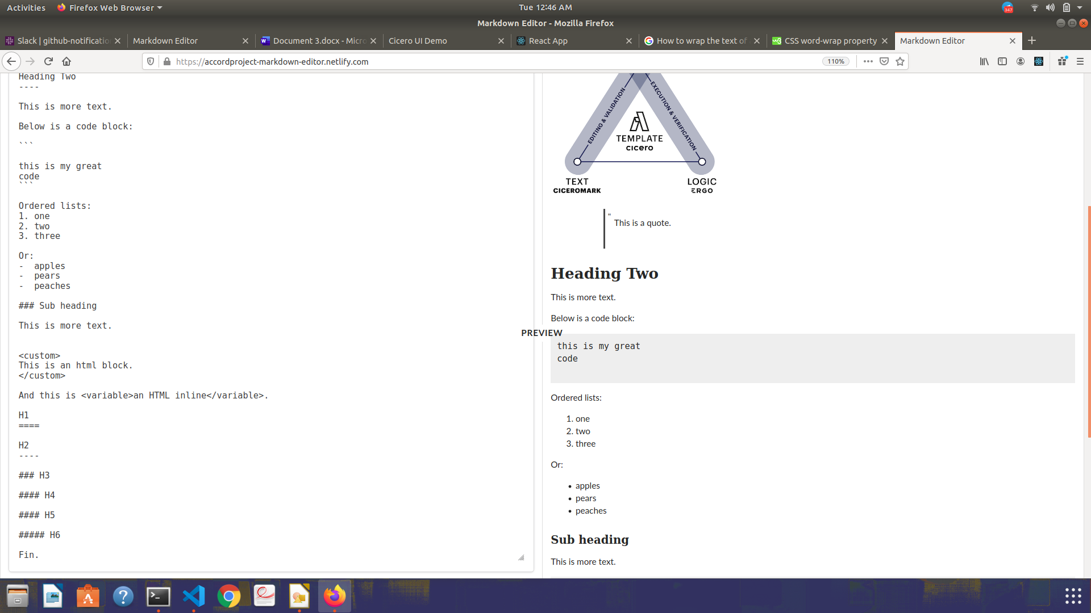Click the React DevTools extension icon

point(1039,61)
